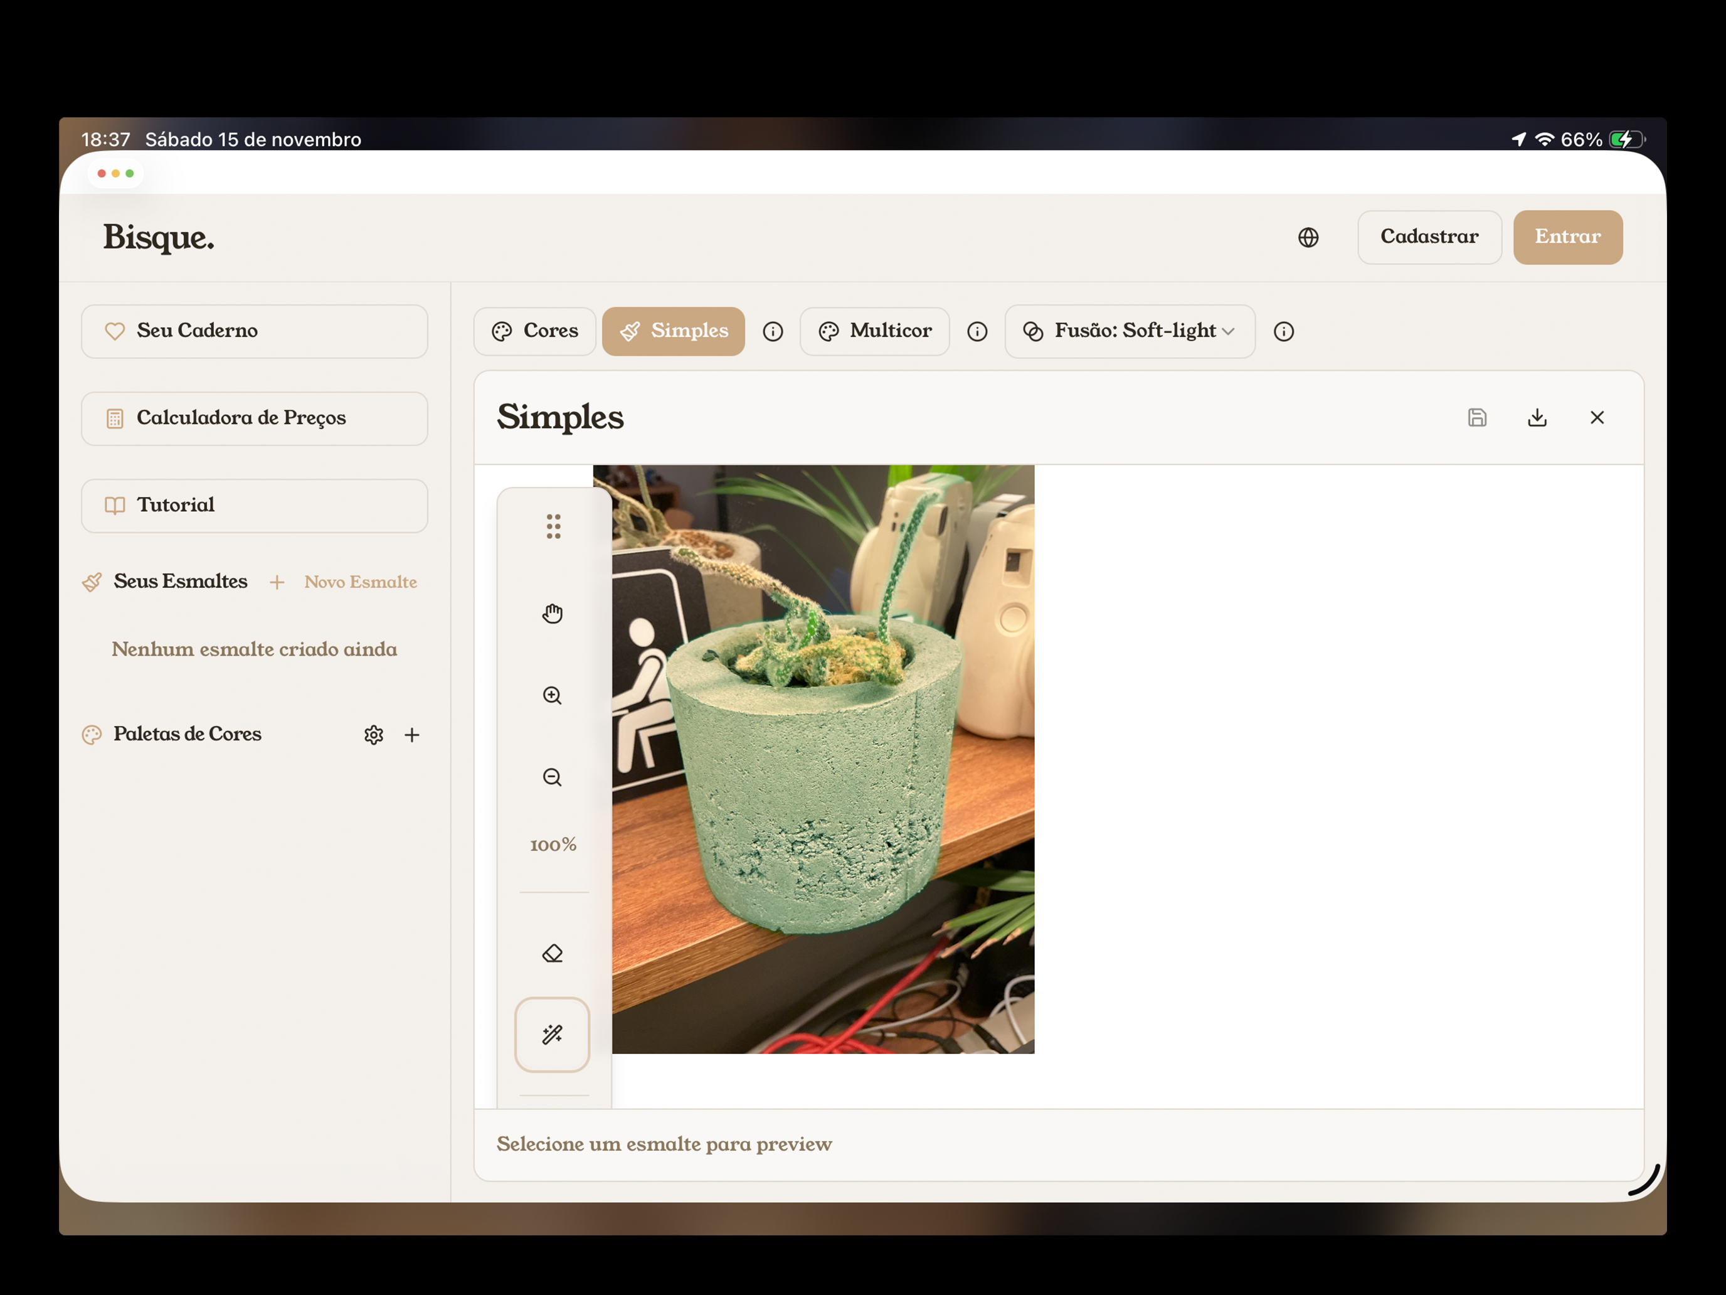Click the battery indicator in status bar

pyautogui.click(x=1626, y=140)
